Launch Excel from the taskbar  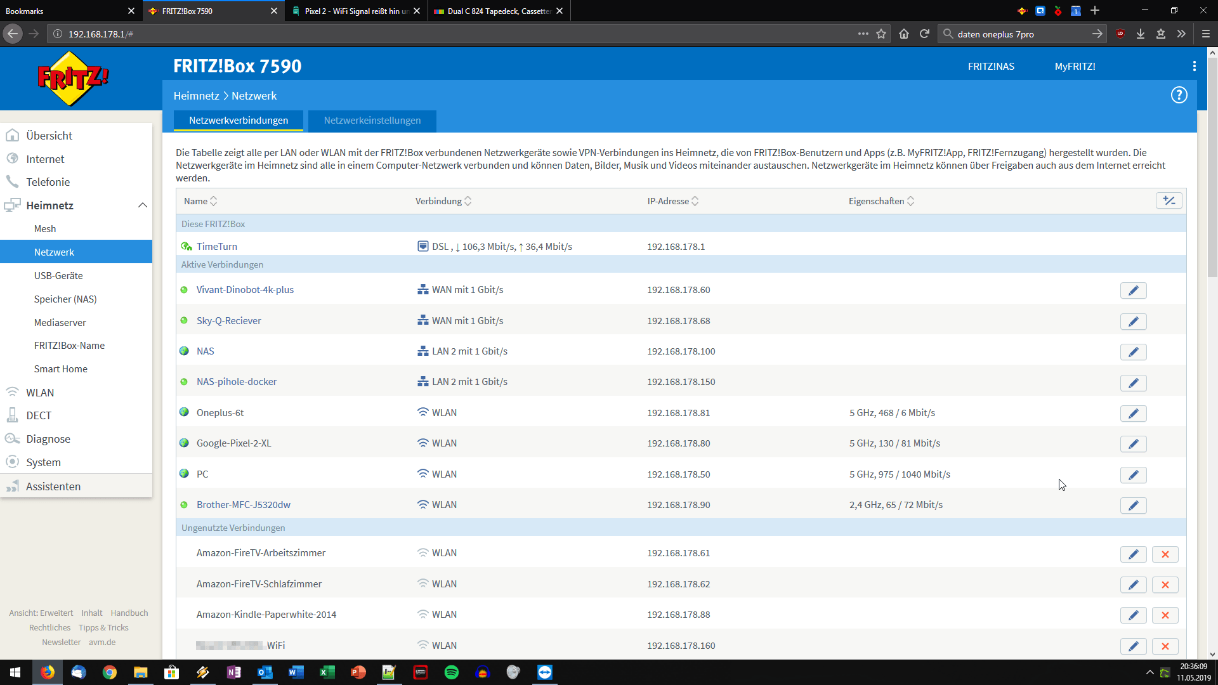point(327,672)
